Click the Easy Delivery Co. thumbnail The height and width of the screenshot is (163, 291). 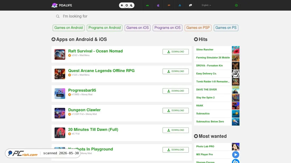point(235,74)
